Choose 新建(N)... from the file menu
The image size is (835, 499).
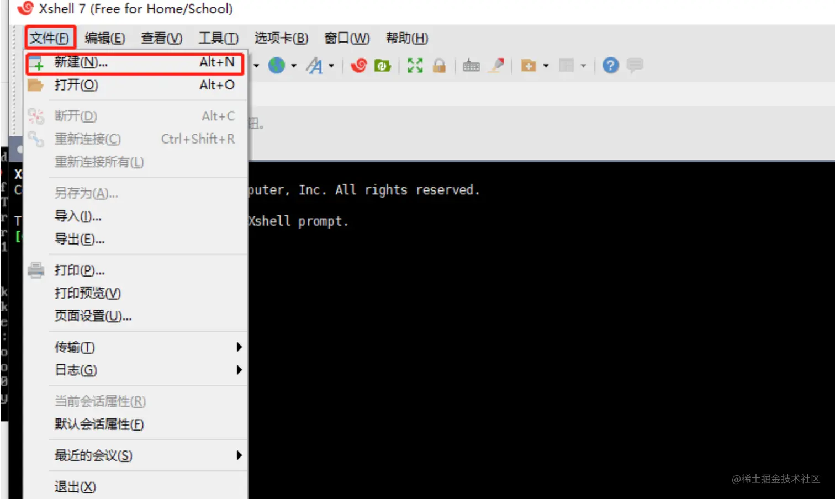pyautogui.click(x=135, y=62)
